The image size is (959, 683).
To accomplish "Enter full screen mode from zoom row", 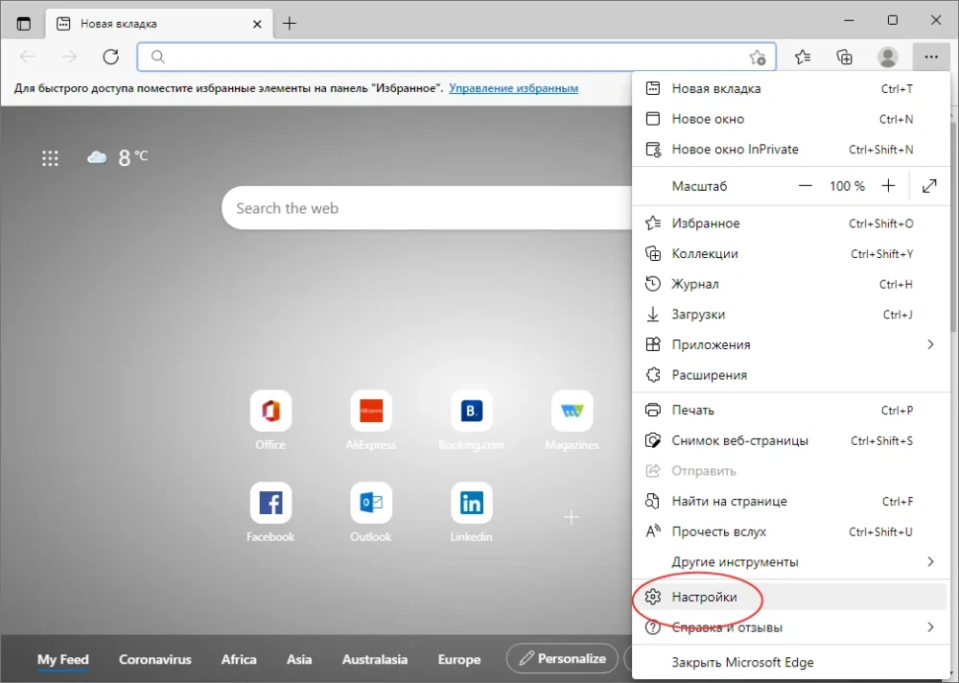I will click(x=929, y=186).
